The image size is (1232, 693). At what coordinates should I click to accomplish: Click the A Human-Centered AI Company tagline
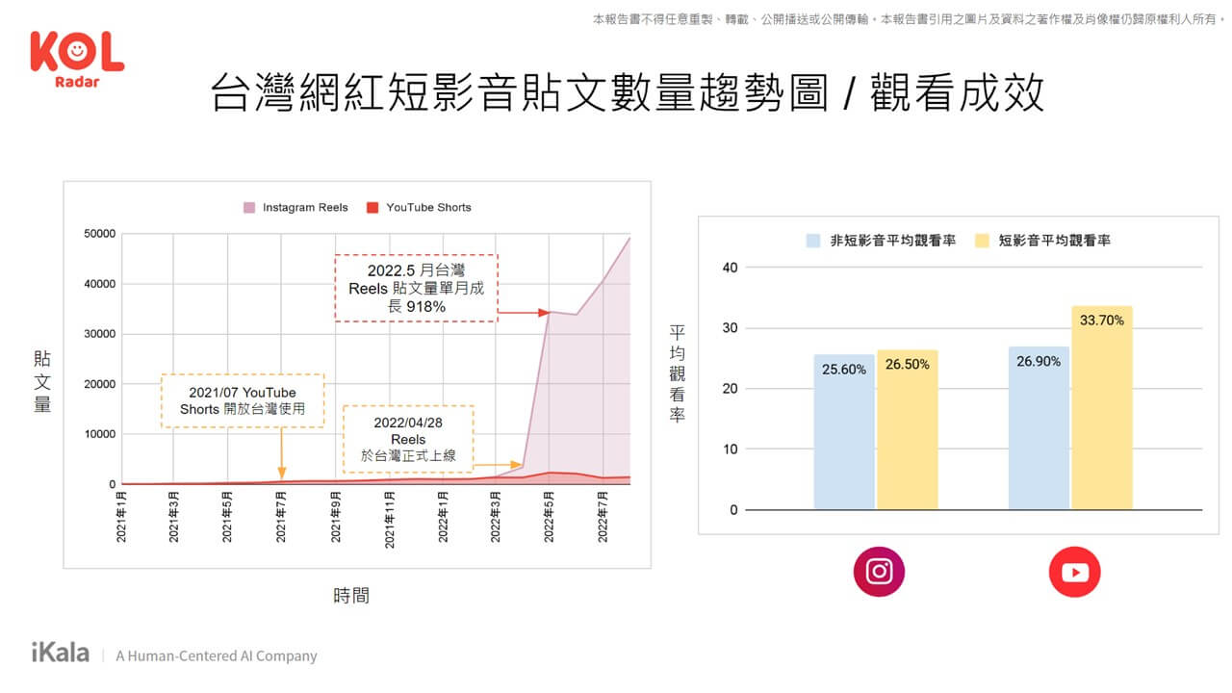217,656
